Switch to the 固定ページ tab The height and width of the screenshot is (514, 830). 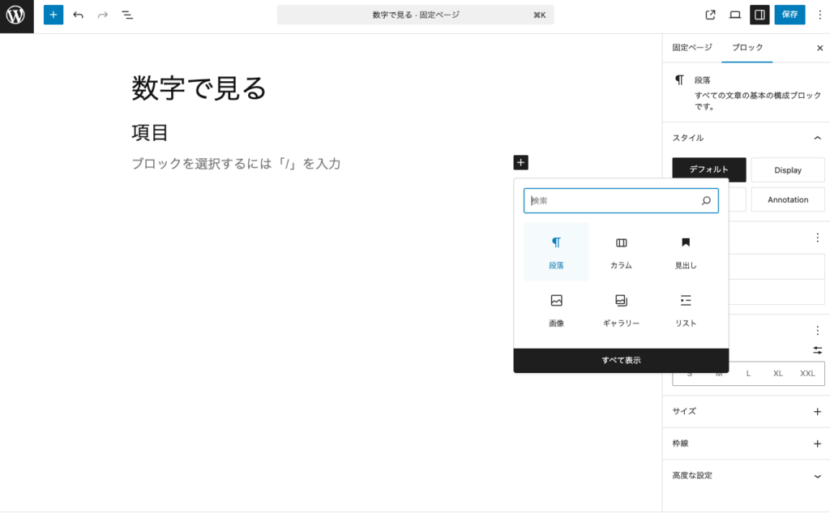pos(691,48)
